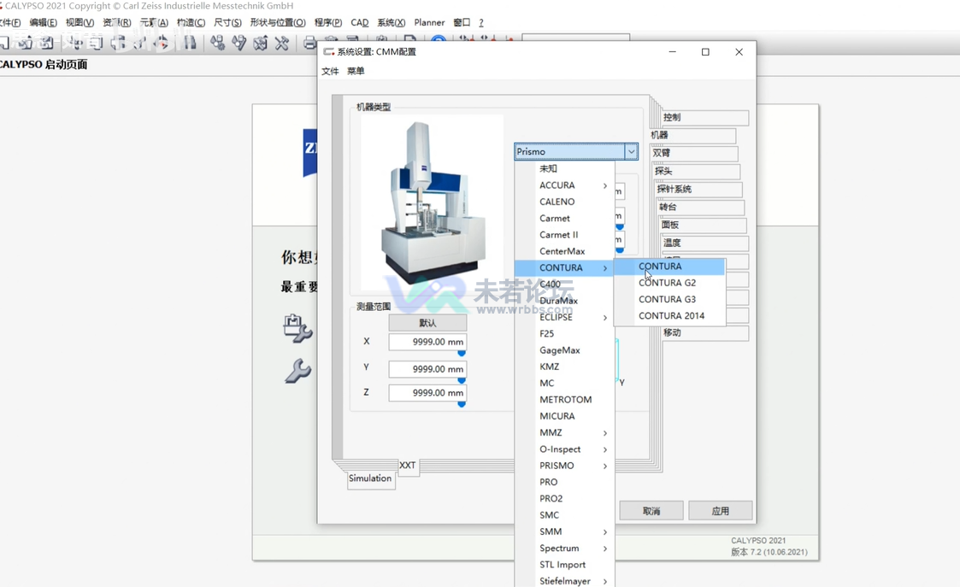Choose MICURA in the machine list
Viewport: 960px width, 587px height.
point(564,416)
